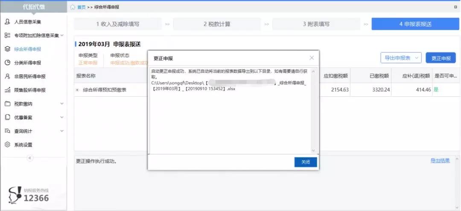Viewport: 461px width, 211px height.
Task: Expand the 查询统计 sidebar menu
Action: point(62,131)
